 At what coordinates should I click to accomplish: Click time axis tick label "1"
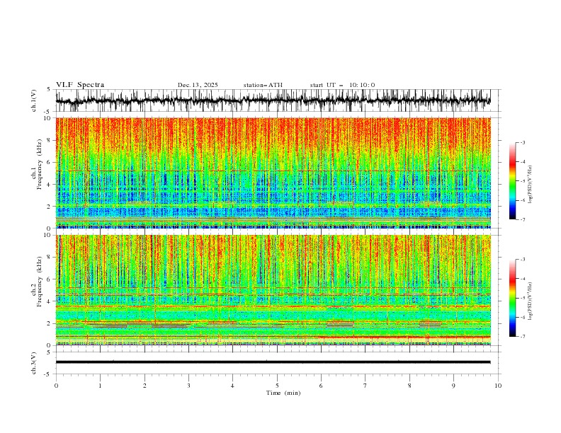tap(100, 386)
